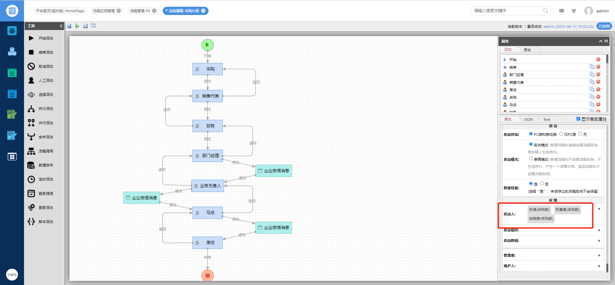The width and height of the screenshot is (615, 285).
Task: Choose 草稿模式 as the startup mode
Action: click(x=531, y=159)
